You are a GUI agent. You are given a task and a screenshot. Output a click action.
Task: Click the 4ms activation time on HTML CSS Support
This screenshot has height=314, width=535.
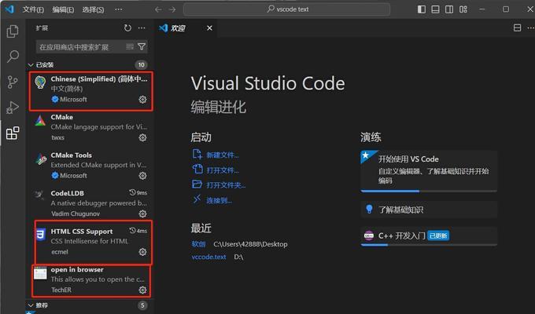point(138,231)
